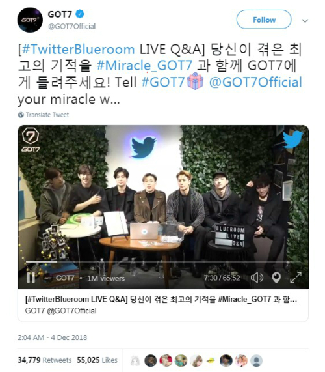Viewport: 325px width, 372px height.
Task: Click the verified badge next to GOT7
Action: 79,14
